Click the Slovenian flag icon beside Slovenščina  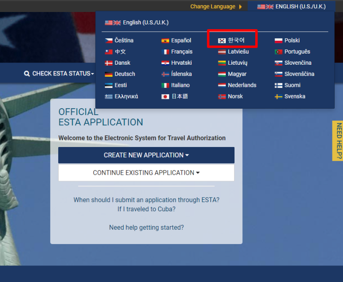[x=278, y=74]
